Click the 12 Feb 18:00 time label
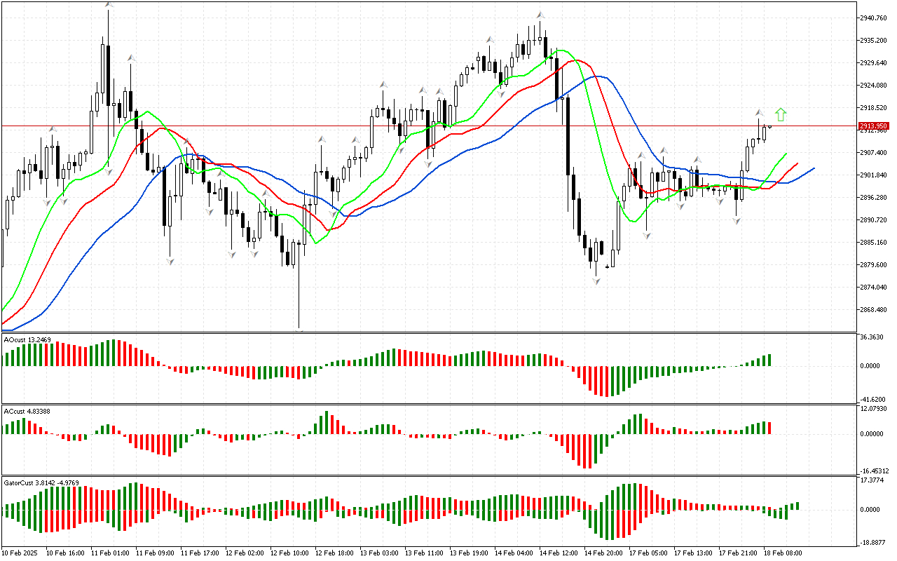Viewport: 897px width, 561px height. point(334,553)
